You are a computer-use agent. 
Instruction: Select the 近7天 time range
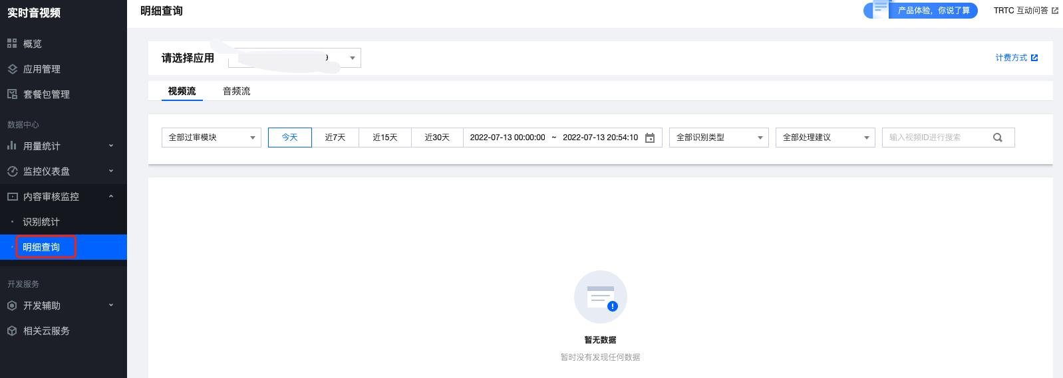click(x=335, y=138)
